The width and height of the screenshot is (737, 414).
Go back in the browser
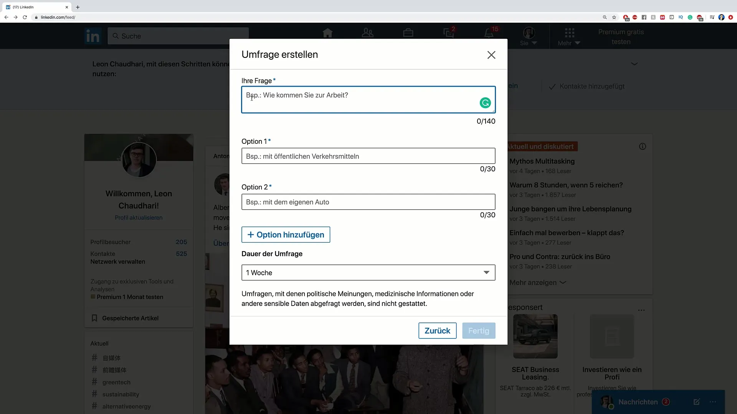pyautogui.click(x=6, y=17)
